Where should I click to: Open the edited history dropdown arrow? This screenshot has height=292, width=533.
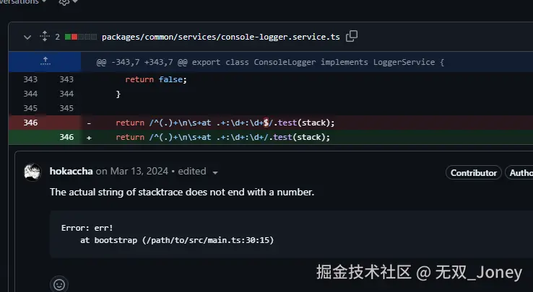point(214,172)
